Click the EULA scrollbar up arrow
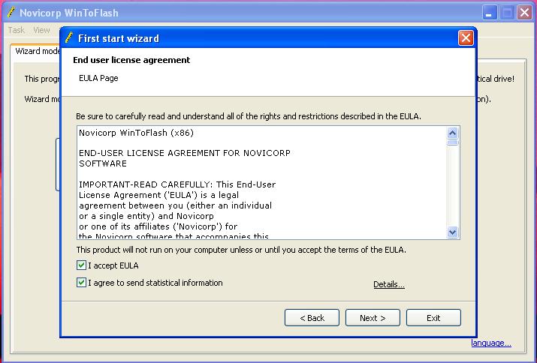This screenshot has height=363, width=537. (x=452, y=133)
